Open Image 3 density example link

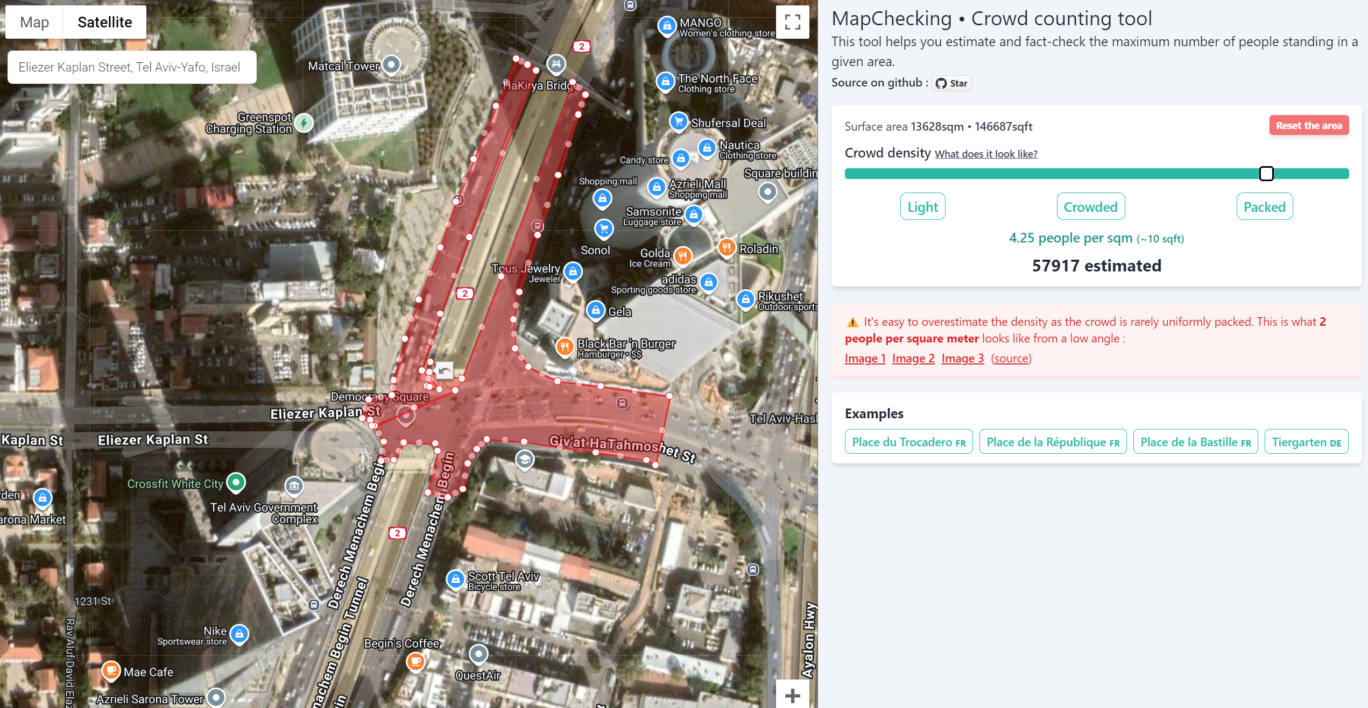coord(962,359)
